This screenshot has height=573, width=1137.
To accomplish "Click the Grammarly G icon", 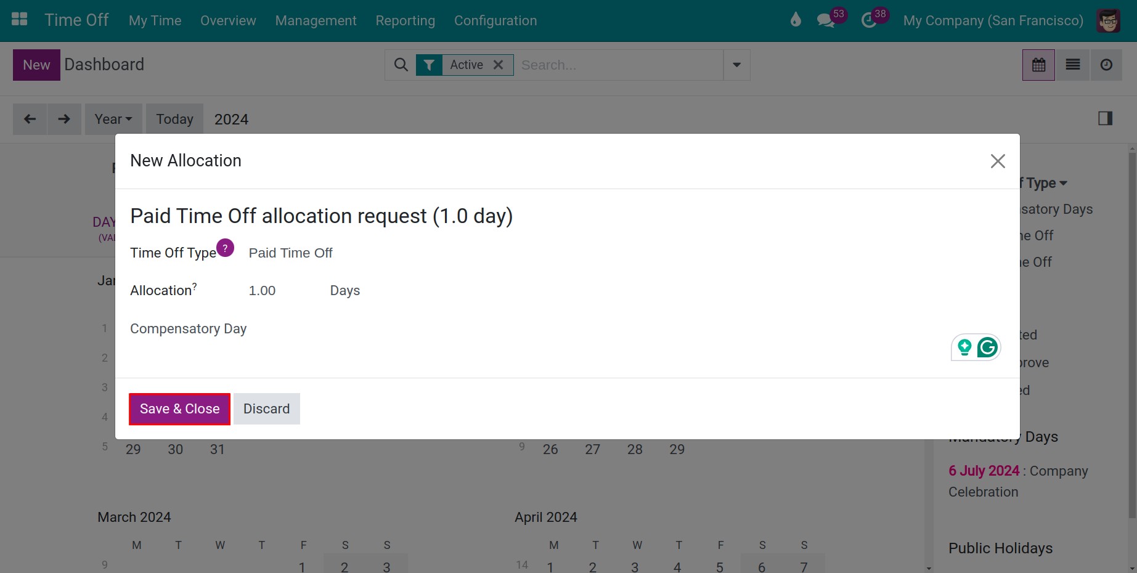I will pos(987,347).
